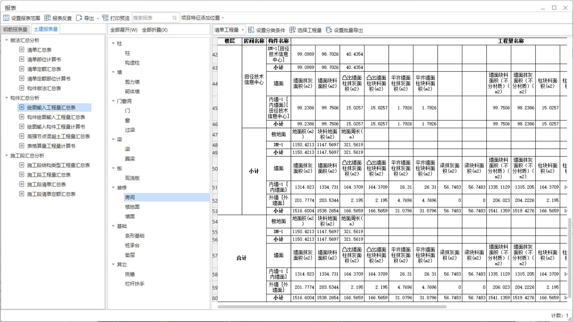This screenshot has height=322, width=573.
Task: Click the 设置分类条件 icon
Action: (251, 30)
